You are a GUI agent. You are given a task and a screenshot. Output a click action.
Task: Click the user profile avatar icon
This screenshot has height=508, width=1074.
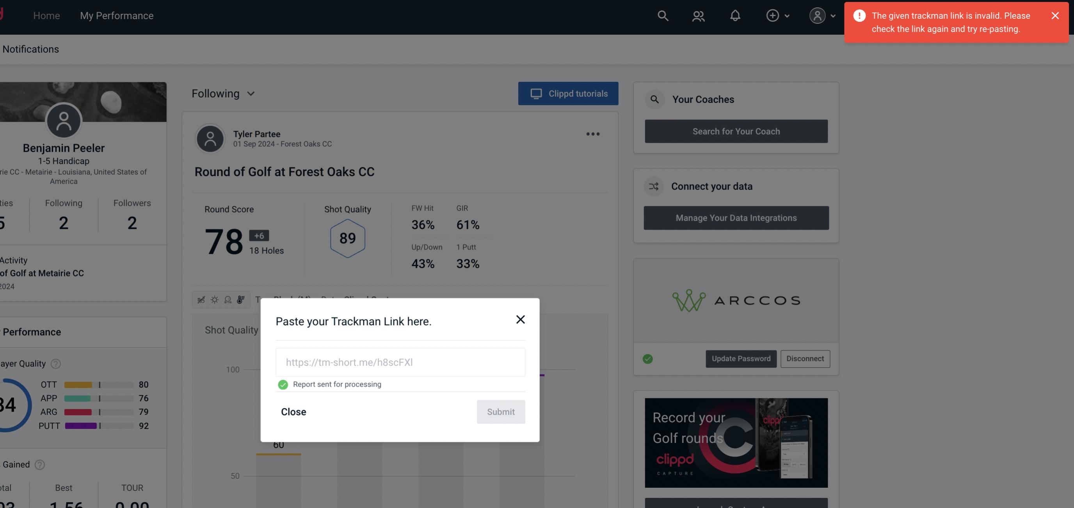pos(817,15)
